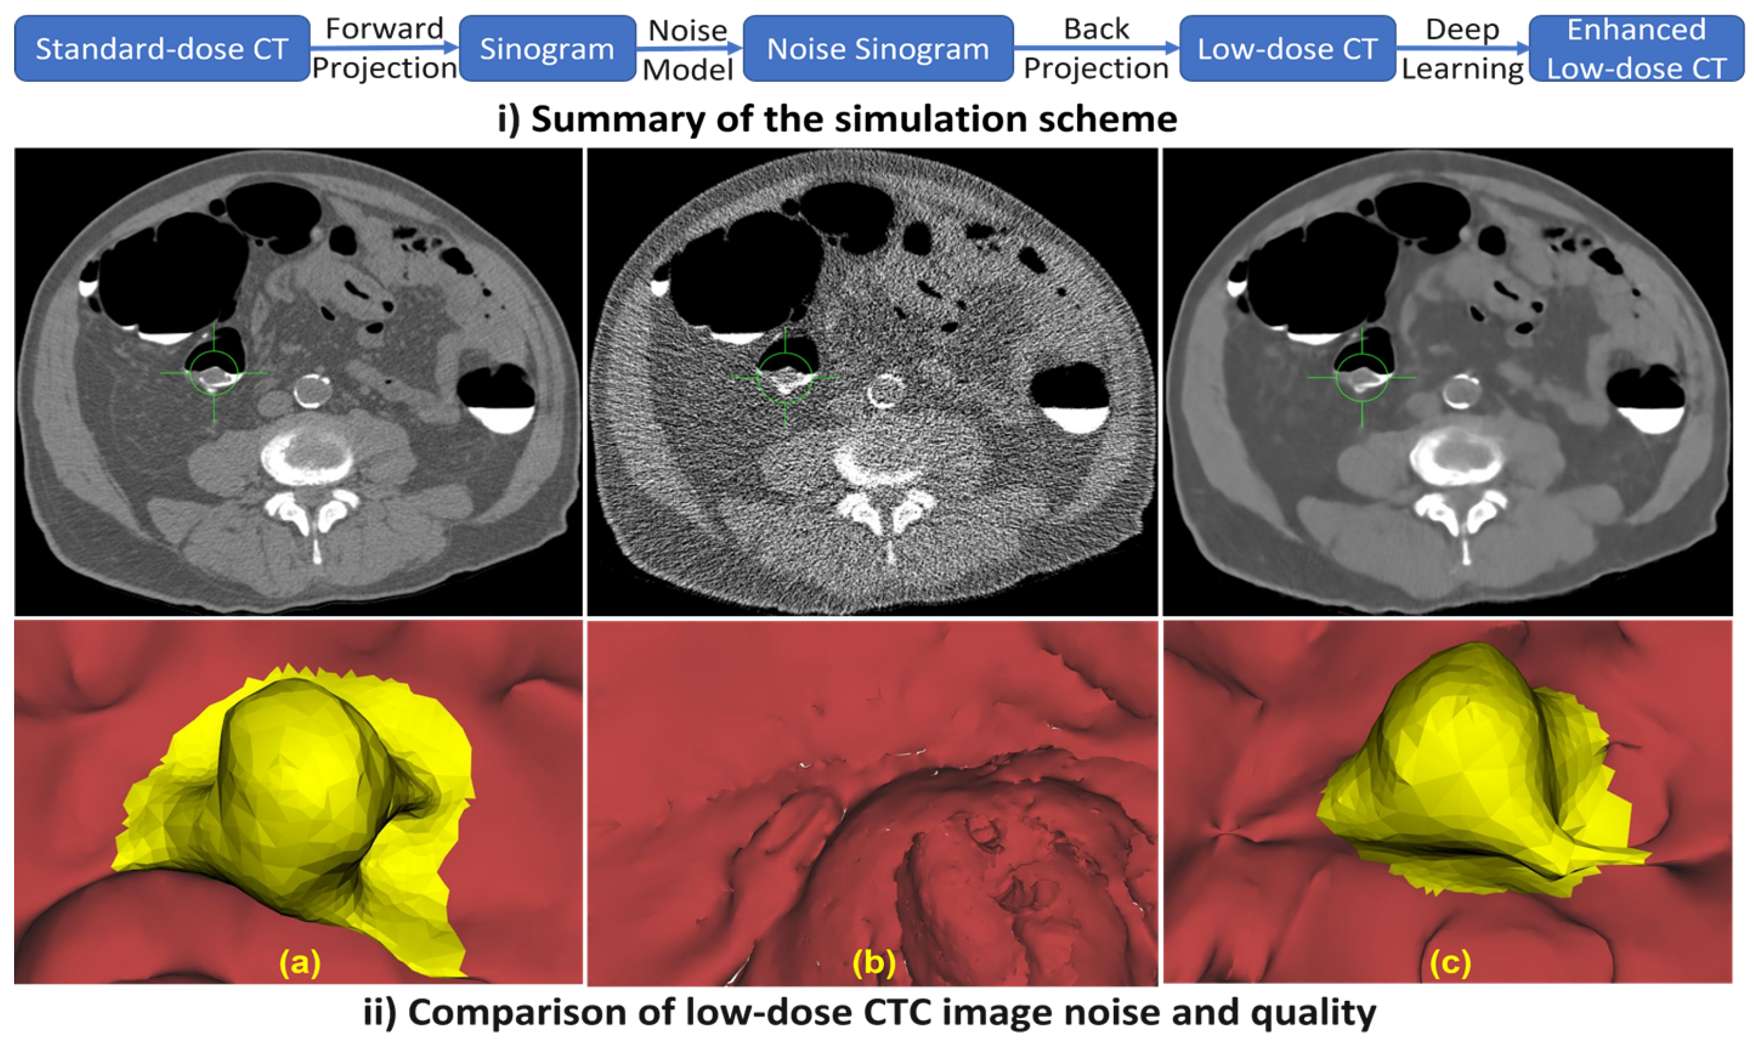
Task: Click the (c) panel label
Action: pyautogui.click(x=1450, y=963)
